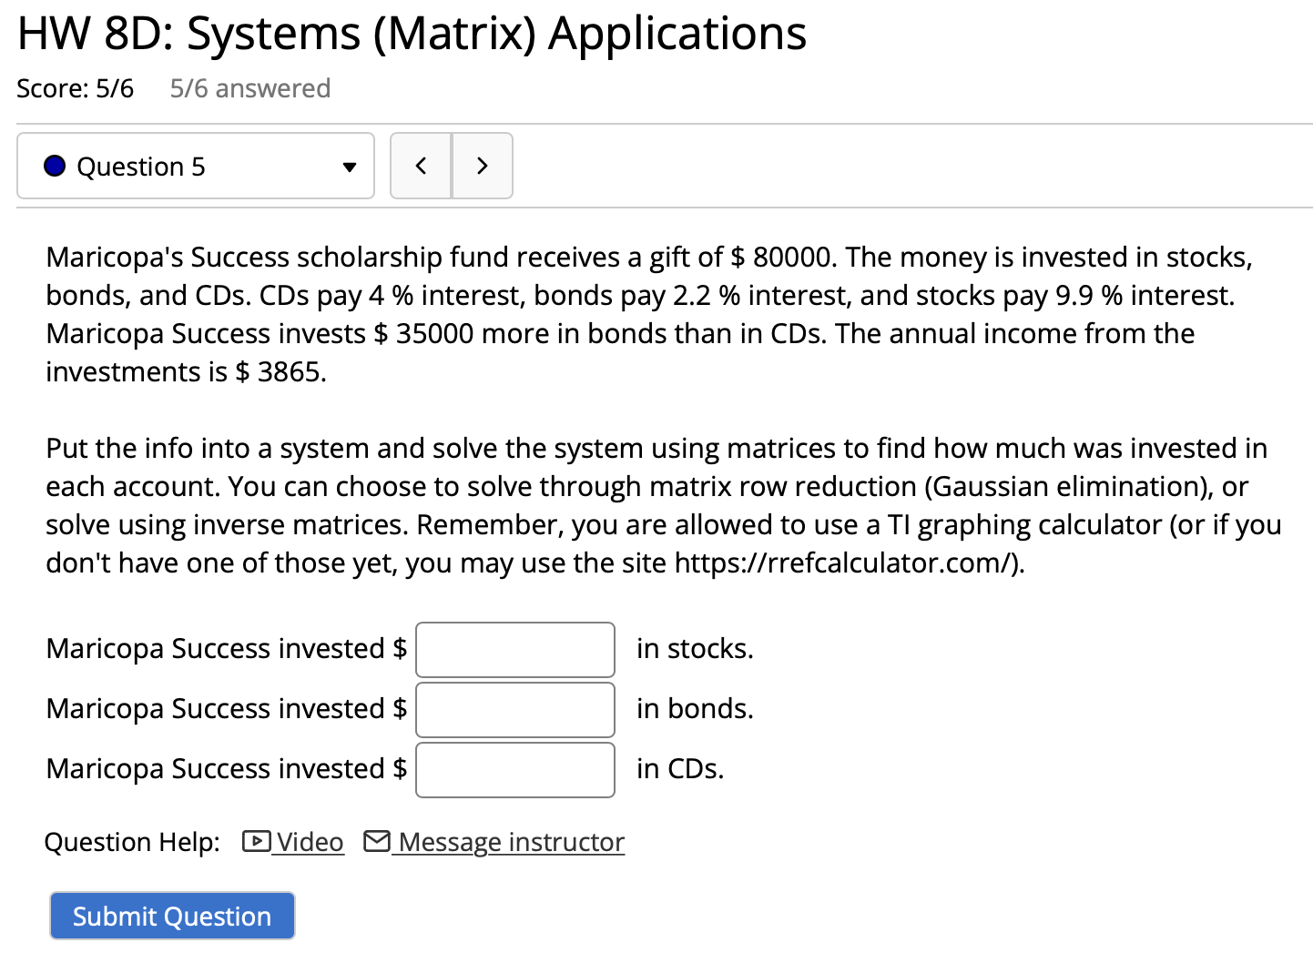
Task: Click the bonds dollar amount input box
Action: pyautogui.click(x=514, y=709)
